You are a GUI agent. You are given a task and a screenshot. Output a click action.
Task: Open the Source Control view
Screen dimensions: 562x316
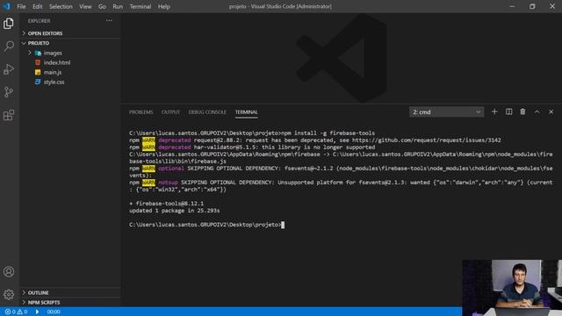click(9, 92)
